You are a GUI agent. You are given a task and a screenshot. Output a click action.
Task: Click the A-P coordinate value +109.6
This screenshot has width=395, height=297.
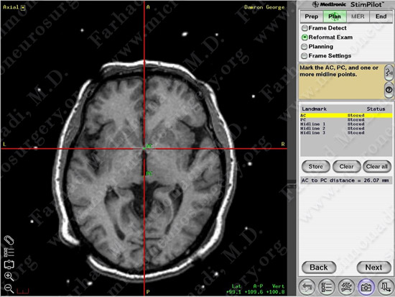pos(254,292)
